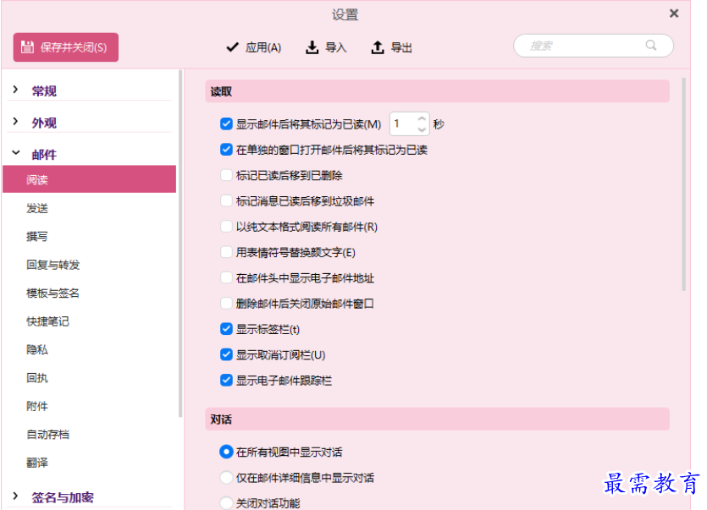Screen dimensions: 707x510
Task: Uncheck 在单独的窗口打开邮件后将其标记为已读
Action: [x=226, y=150]
